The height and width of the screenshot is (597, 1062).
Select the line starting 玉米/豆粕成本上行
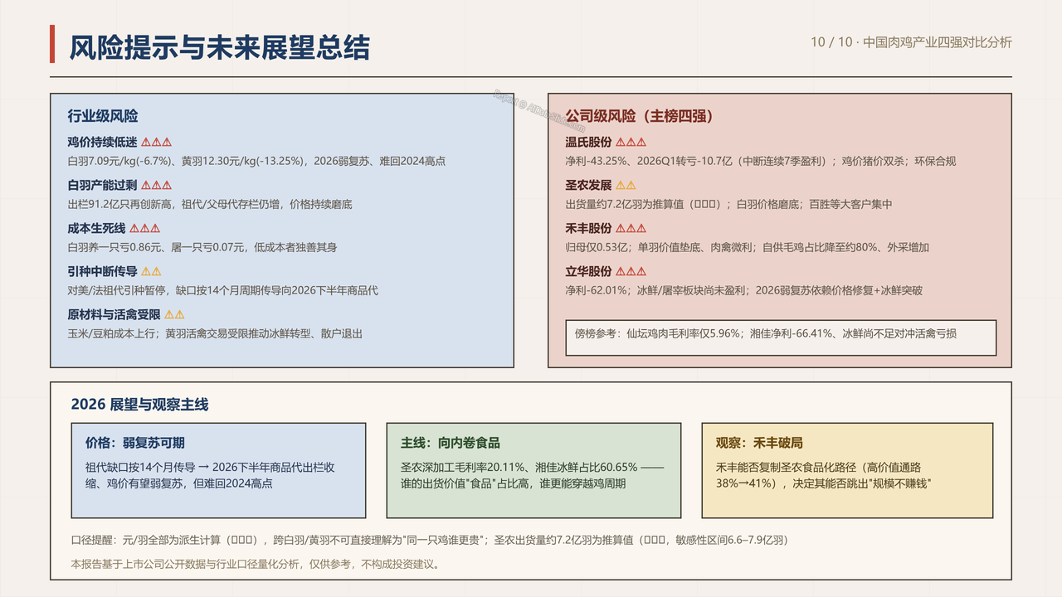coord(215,333)
